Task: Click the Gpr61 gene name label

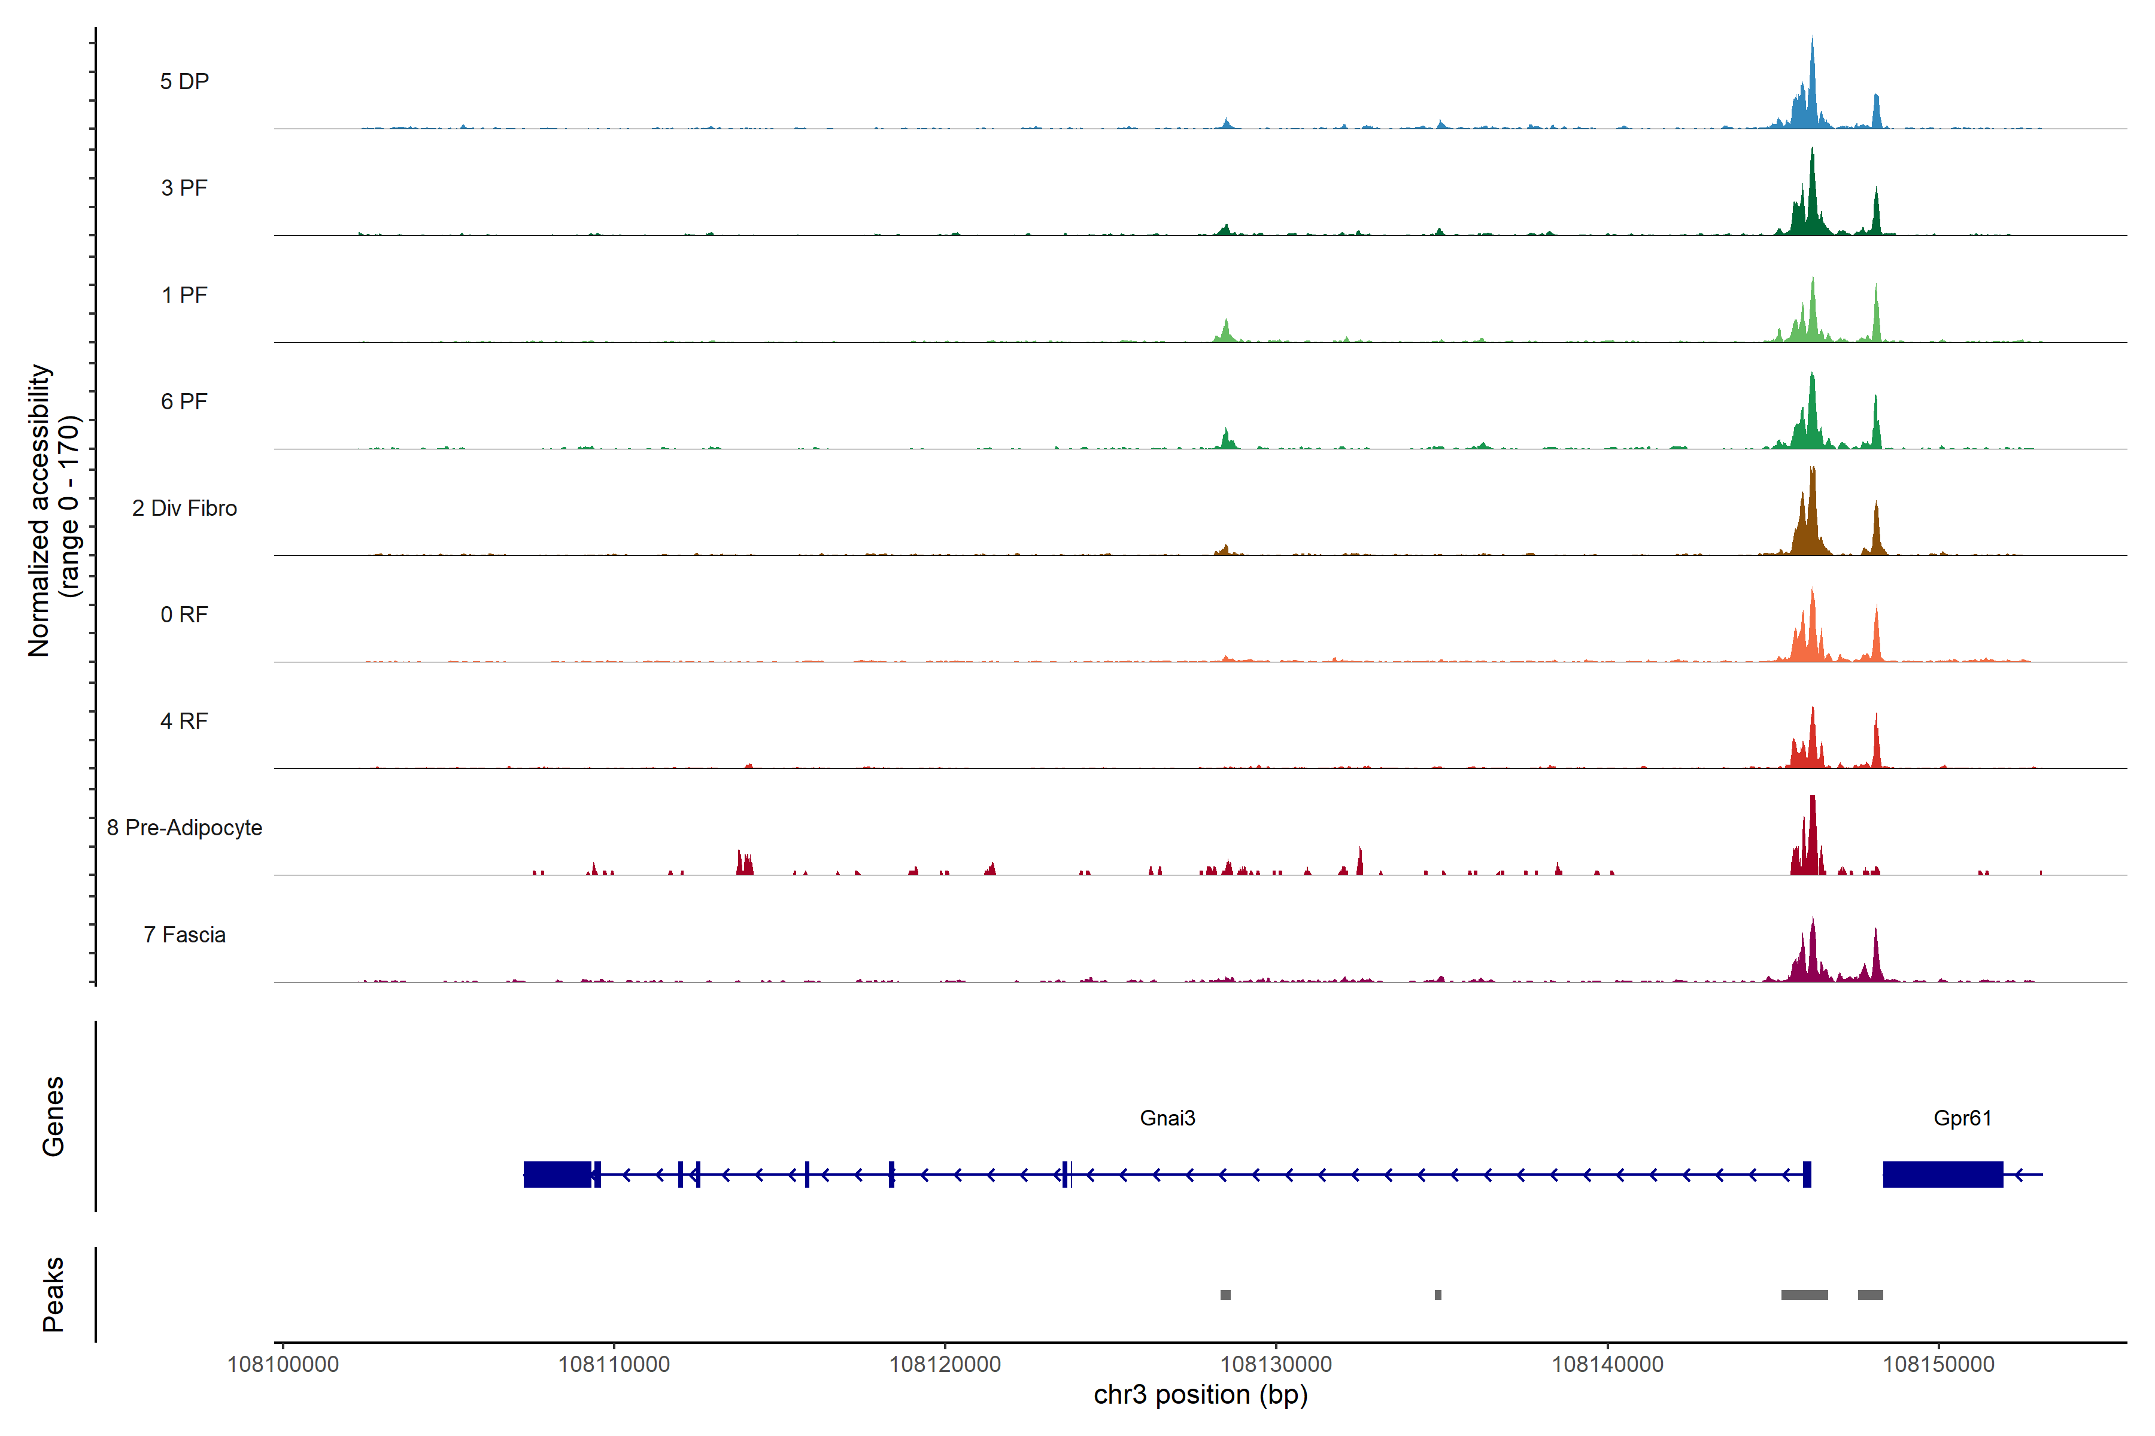Action: [1962, 1118]
